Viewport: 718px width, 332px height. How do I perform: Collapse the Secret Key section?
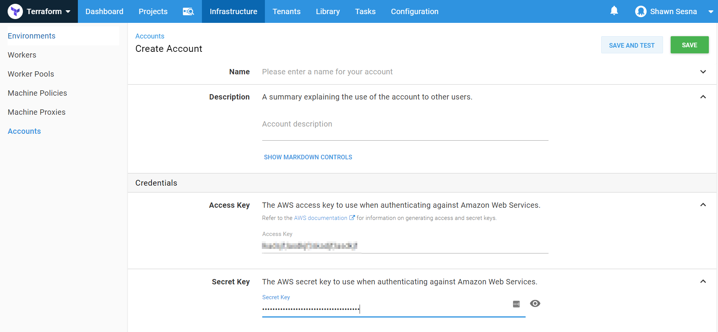click(x=703, y=282)
